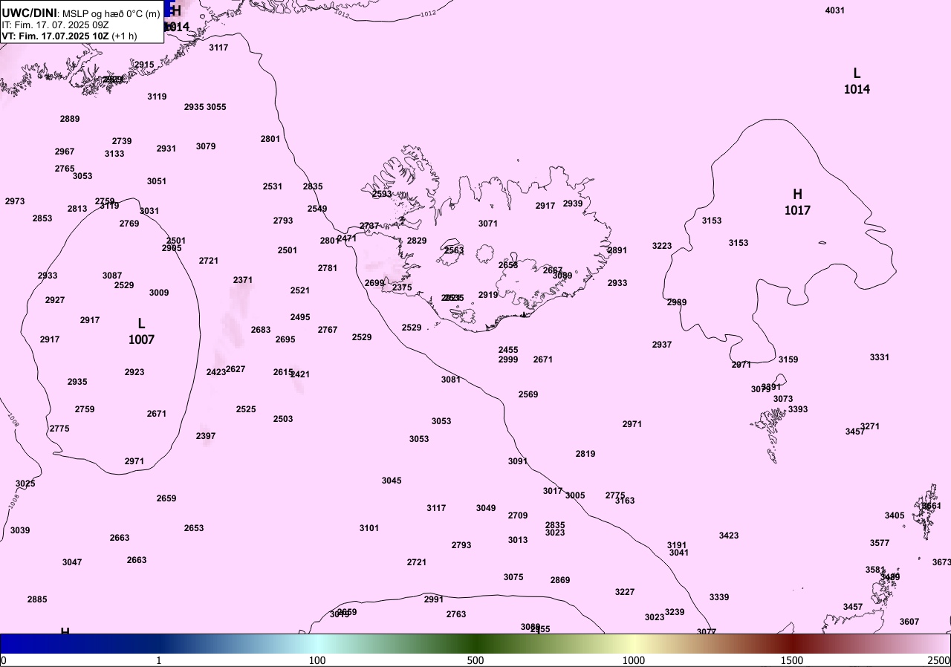This screenshot has height=667, width=951.
Task: Select the 3339 height value
Action: tap(719, 597)
